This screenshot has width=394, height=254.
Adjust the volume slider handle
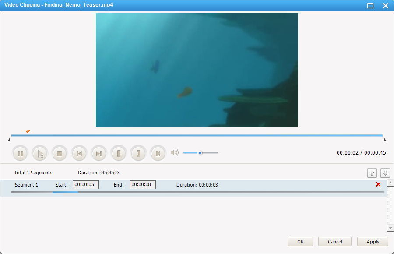point(201,153)
